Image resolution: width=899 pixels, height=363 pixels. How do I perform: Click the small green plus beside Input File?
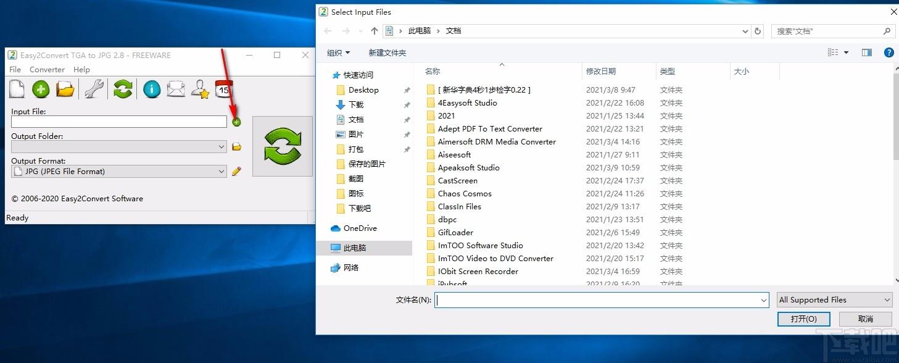(x=236, y=122)
